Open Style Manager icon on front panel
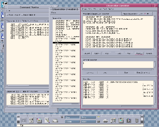This screenshot has width=159, height=127. coord(113,120)
